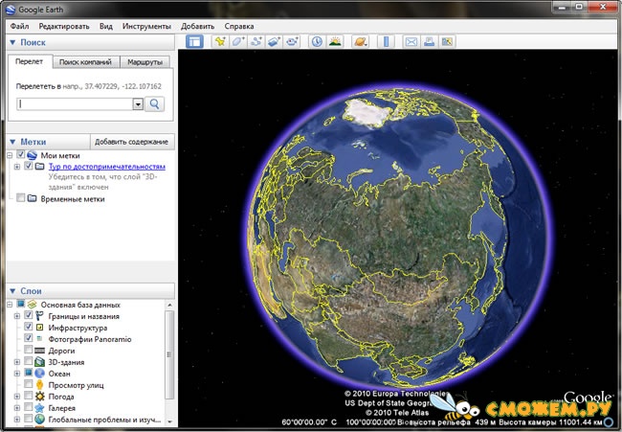This screenshot has height=432, width=622.
Task: Expand the Океан layer node
Action: [x=17, y=374]
